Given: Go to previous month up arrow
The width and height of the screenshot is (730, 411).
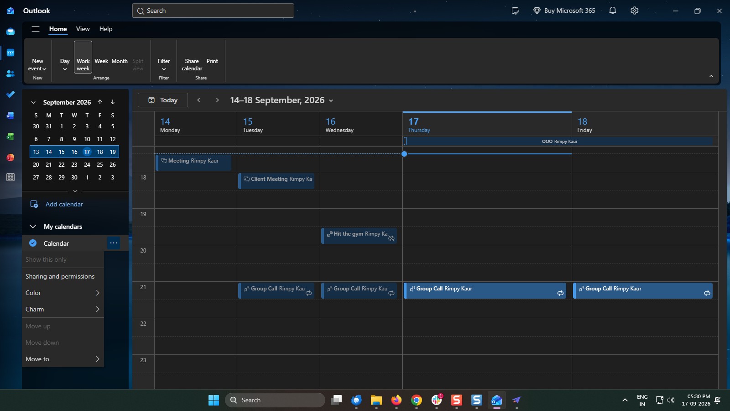Looking at the screenshot, I should [100, 102].
